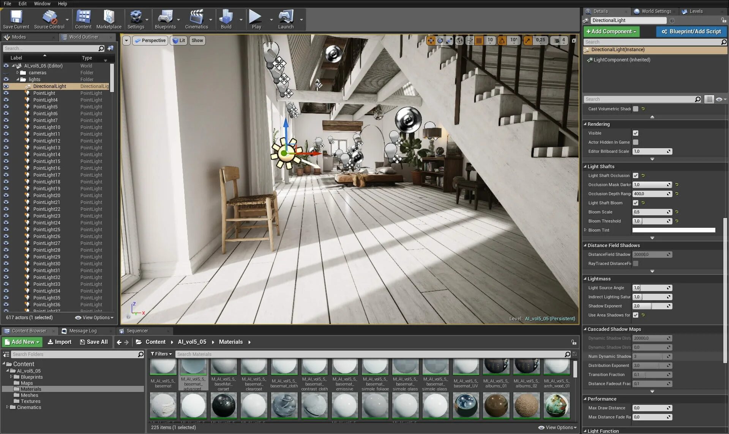
Task: Open the Marketplace from the toolbar
Action: tap(109, 19)
